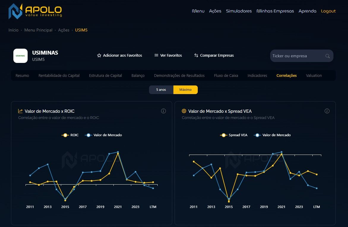
Task: Click the LTM axis label in ROIC chart
Action: pos(153,207)
